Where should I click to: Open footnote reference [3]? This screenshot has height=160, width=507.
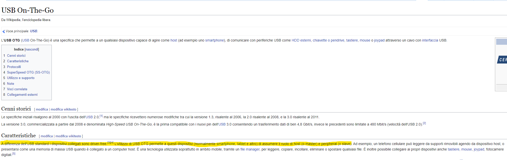tap(109, 143)
